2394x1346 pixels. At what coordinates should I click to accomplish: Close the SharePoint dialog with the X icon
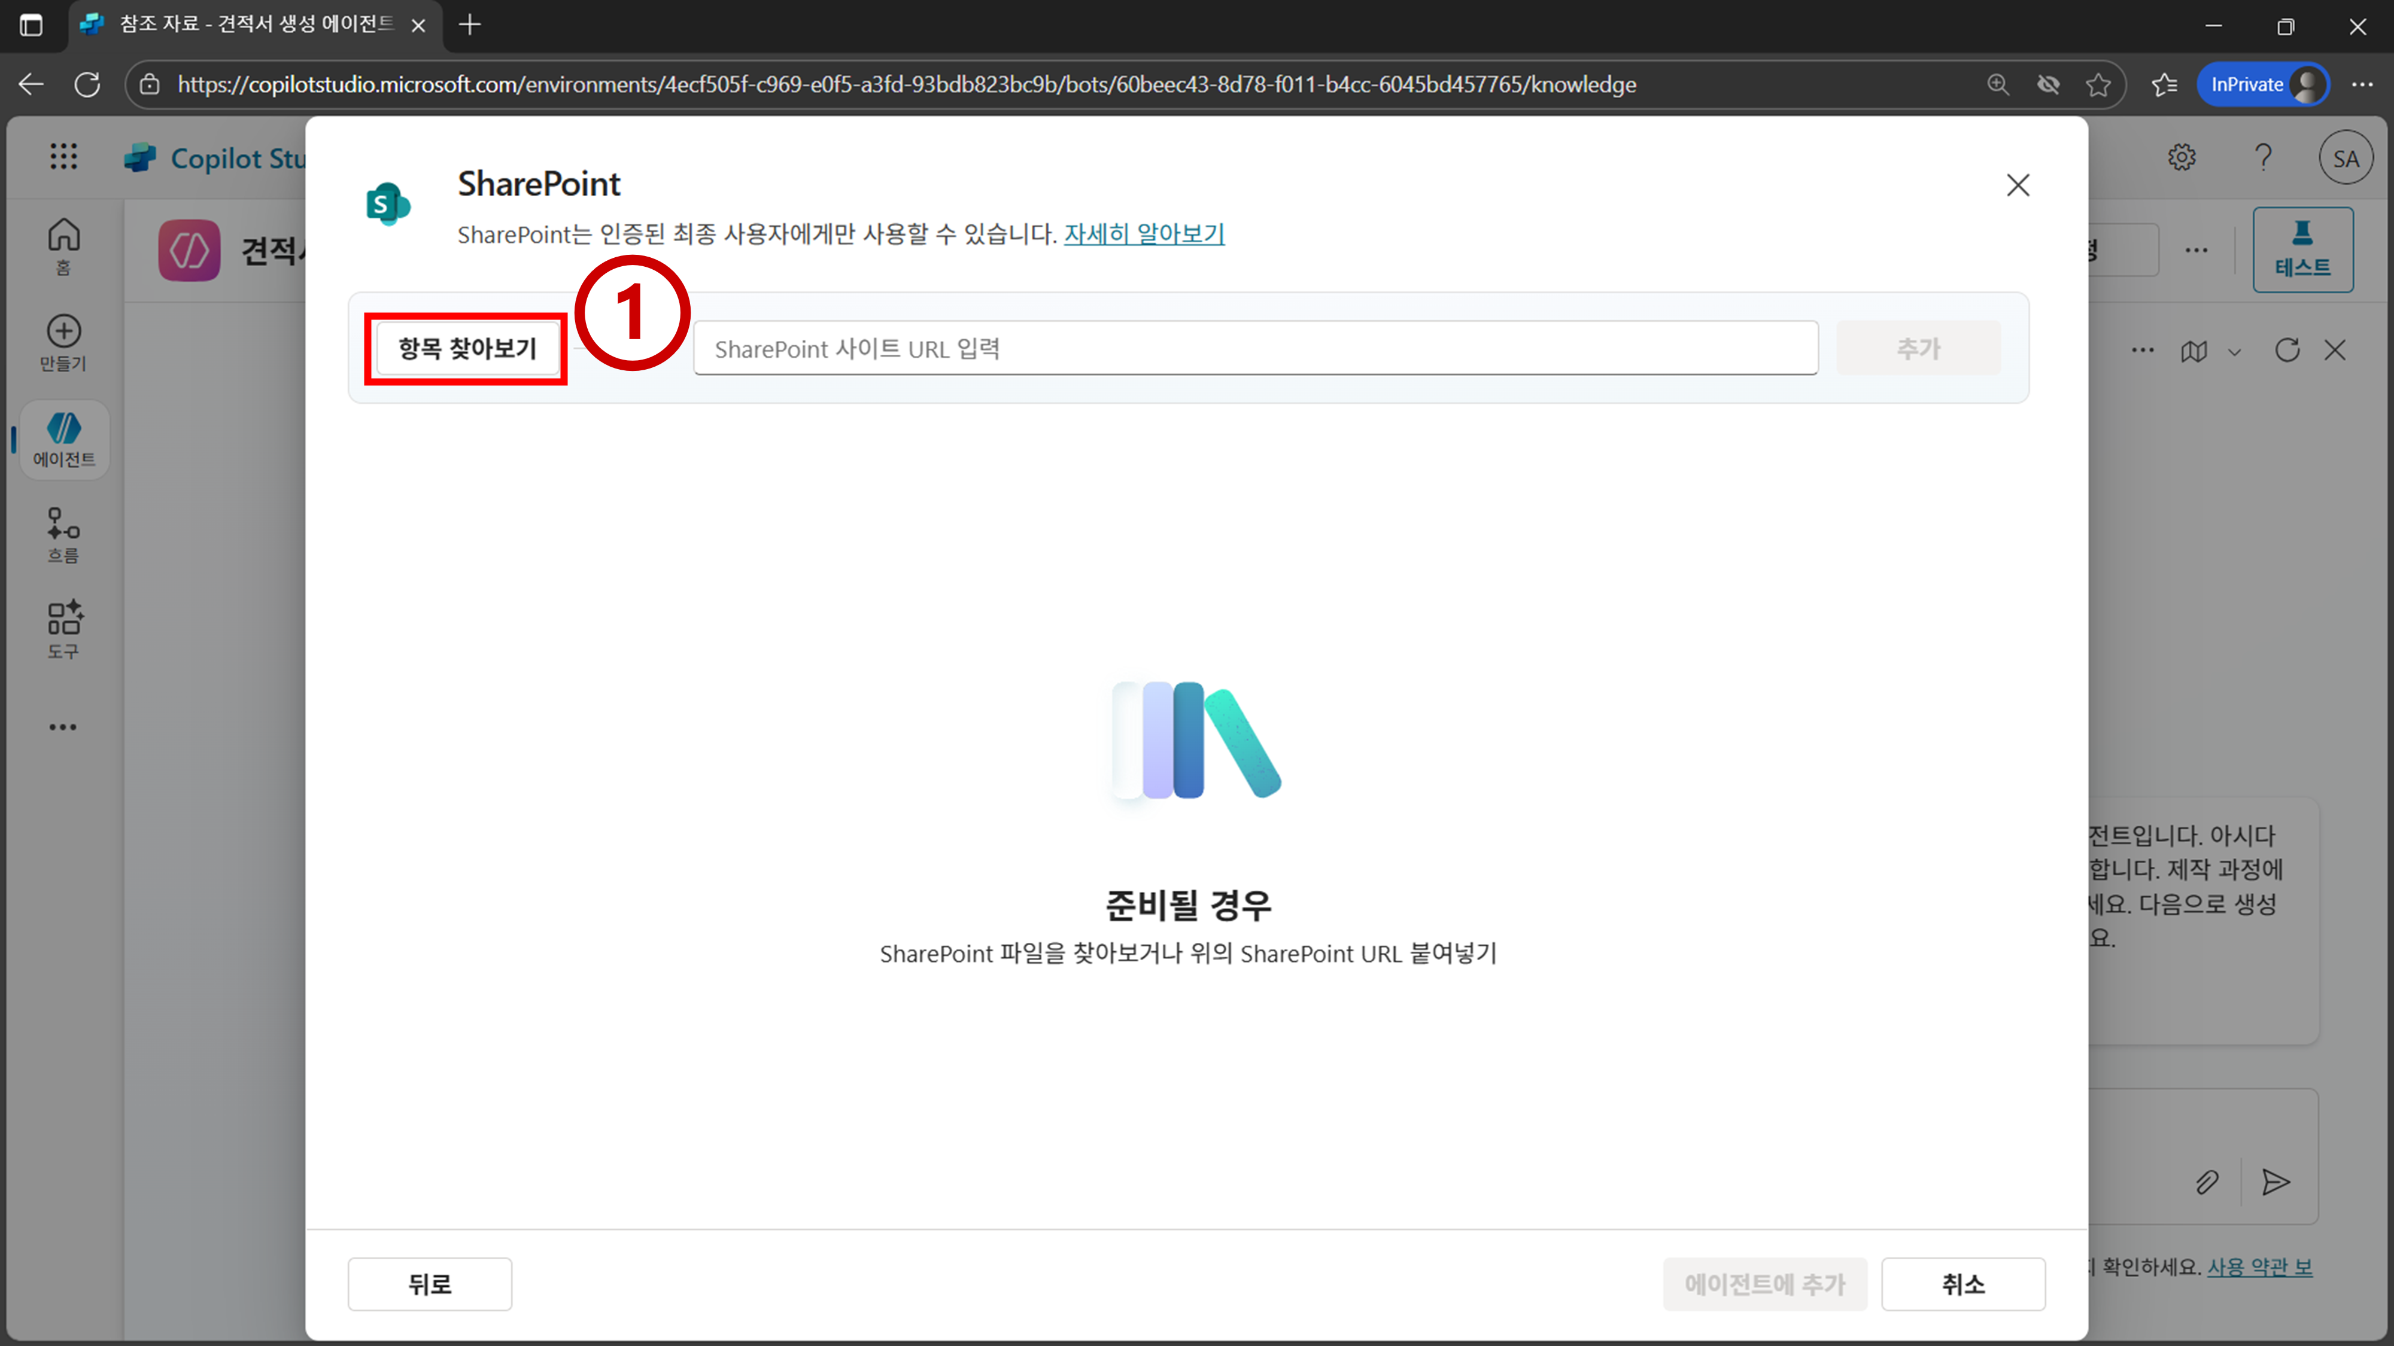(2018, 185)
